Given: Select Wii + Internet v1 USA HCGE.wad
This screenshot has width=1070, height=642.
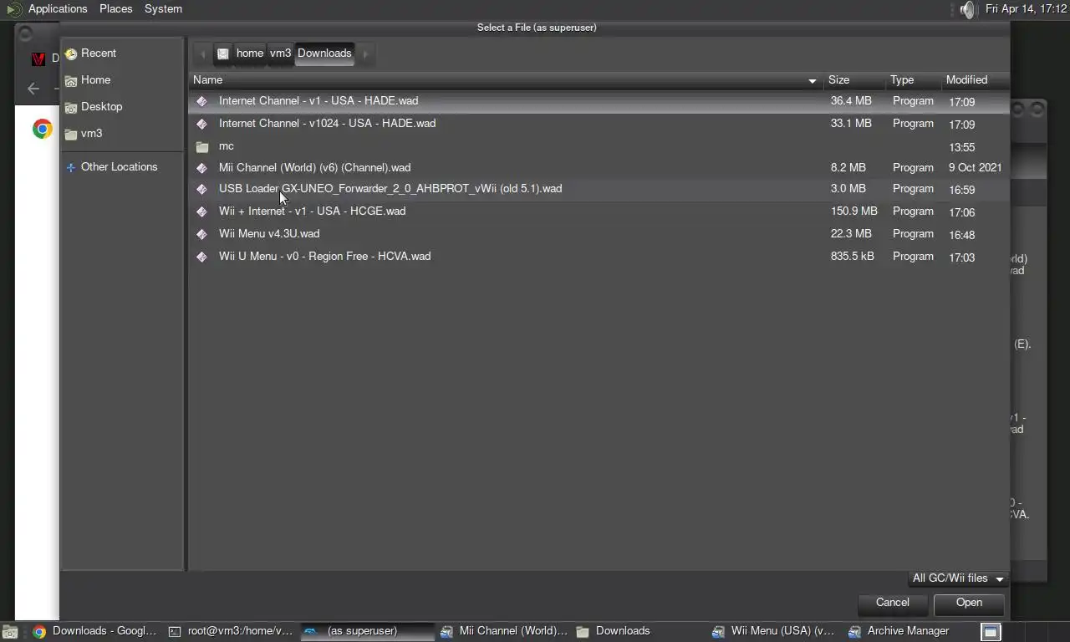Looking at the screenshot, I should tap(599, 211).
